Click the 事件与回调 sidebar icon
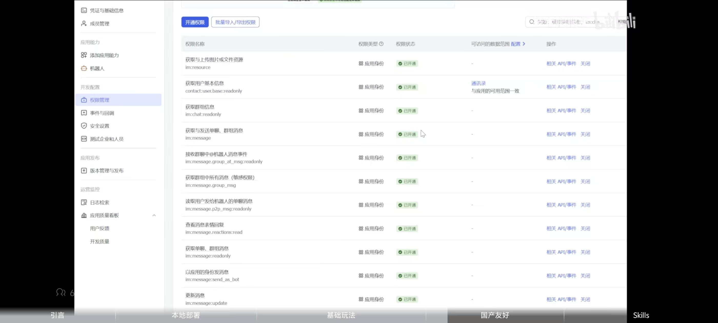Screen dimensions: 718x323 [x=84, y=113]
